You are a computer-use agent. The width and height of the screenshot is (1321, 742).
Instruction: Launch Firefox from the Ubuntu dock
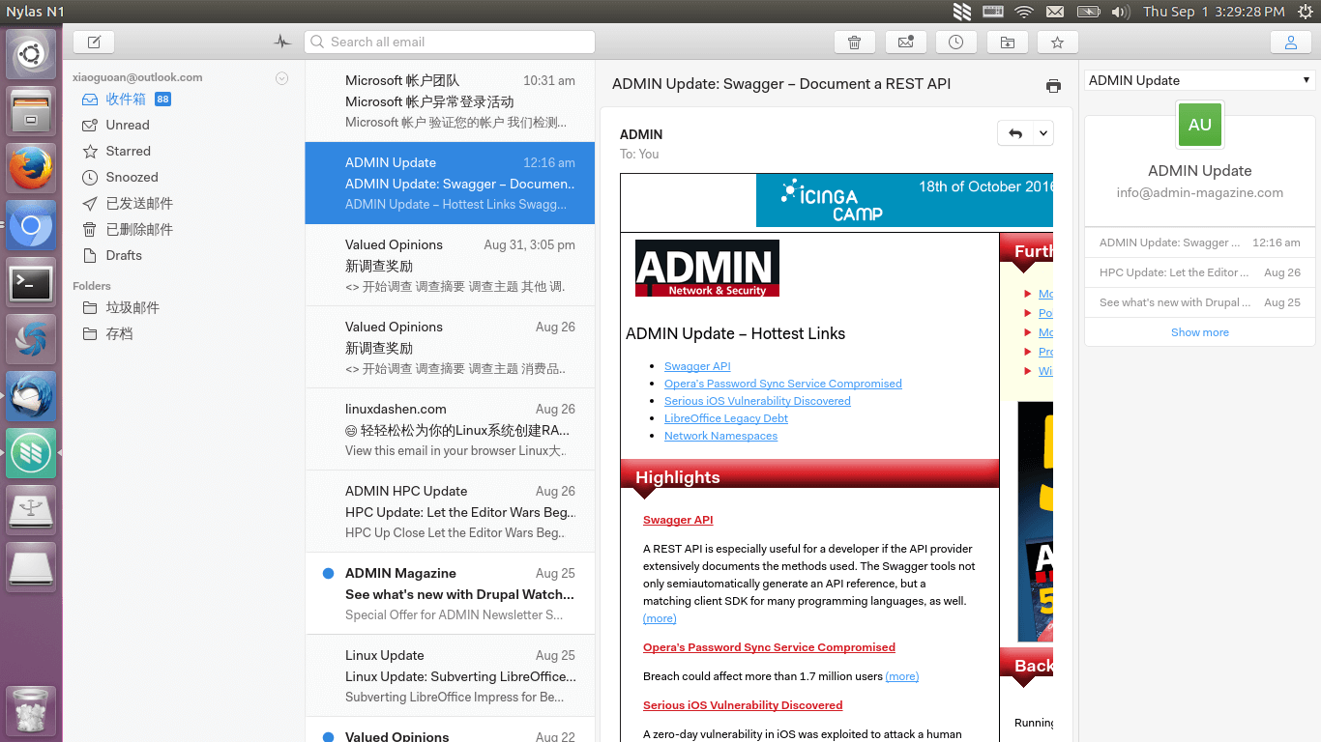(31, 169)
